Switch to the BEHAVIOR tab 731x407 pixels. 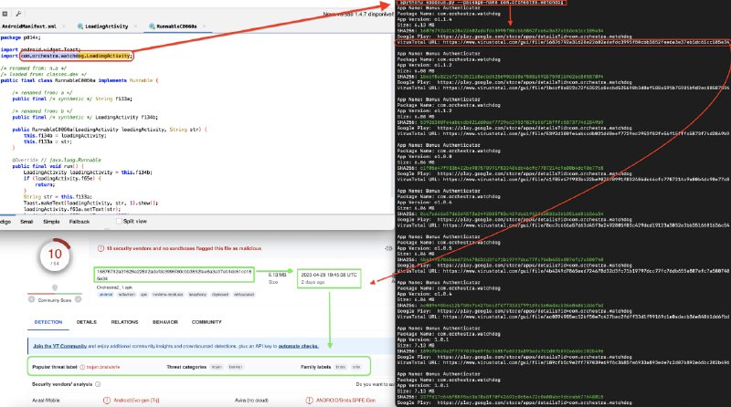(165, 322)
